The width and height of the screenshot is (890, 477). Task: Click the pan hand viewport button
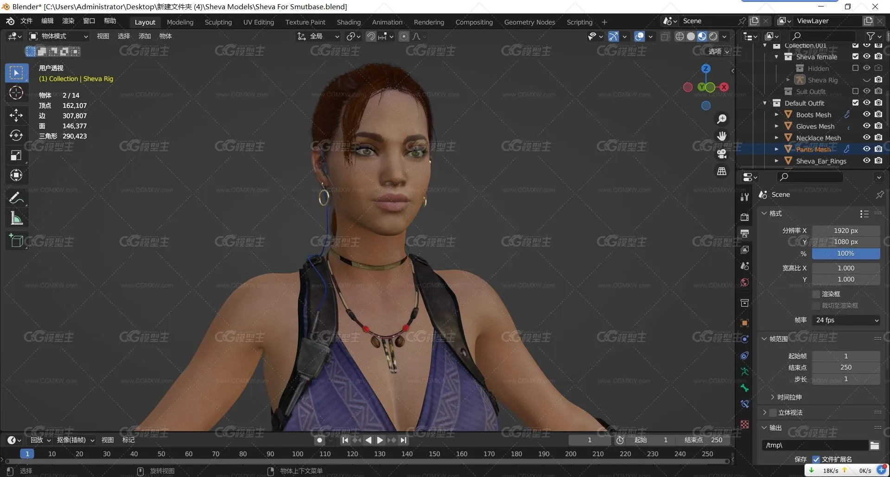722,136
